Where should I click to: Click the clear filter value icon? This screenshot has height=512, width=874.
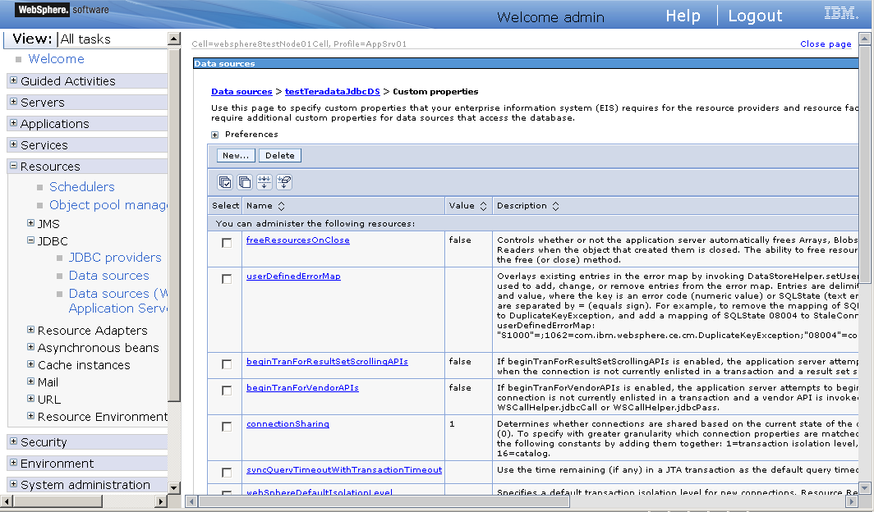click(x=284, y=182)
